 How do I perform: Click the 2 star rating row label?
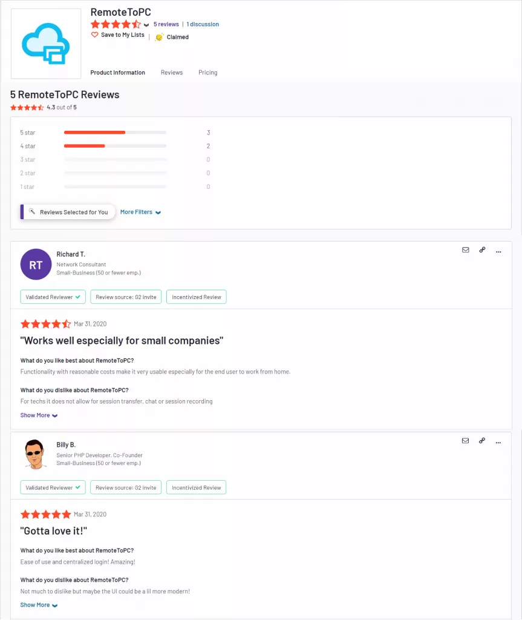coord(28,173)
